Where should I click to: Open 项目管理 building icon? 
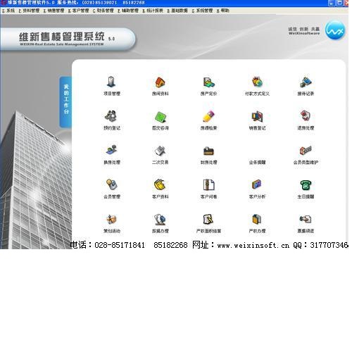111,82
